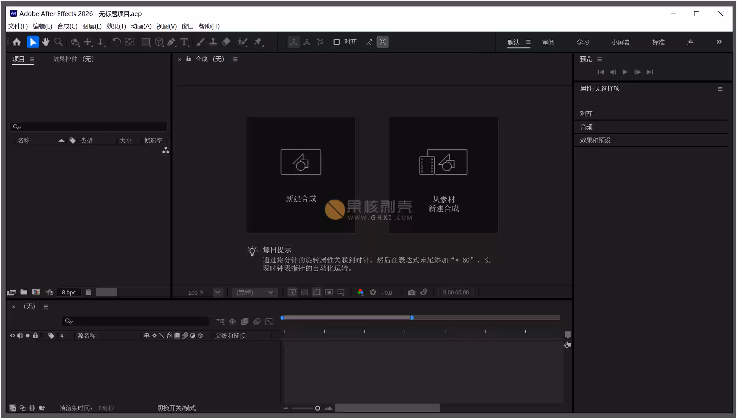Expand more workspaces with double chevron
Viewport: 737px width, 419px height.
click(719, 42)
